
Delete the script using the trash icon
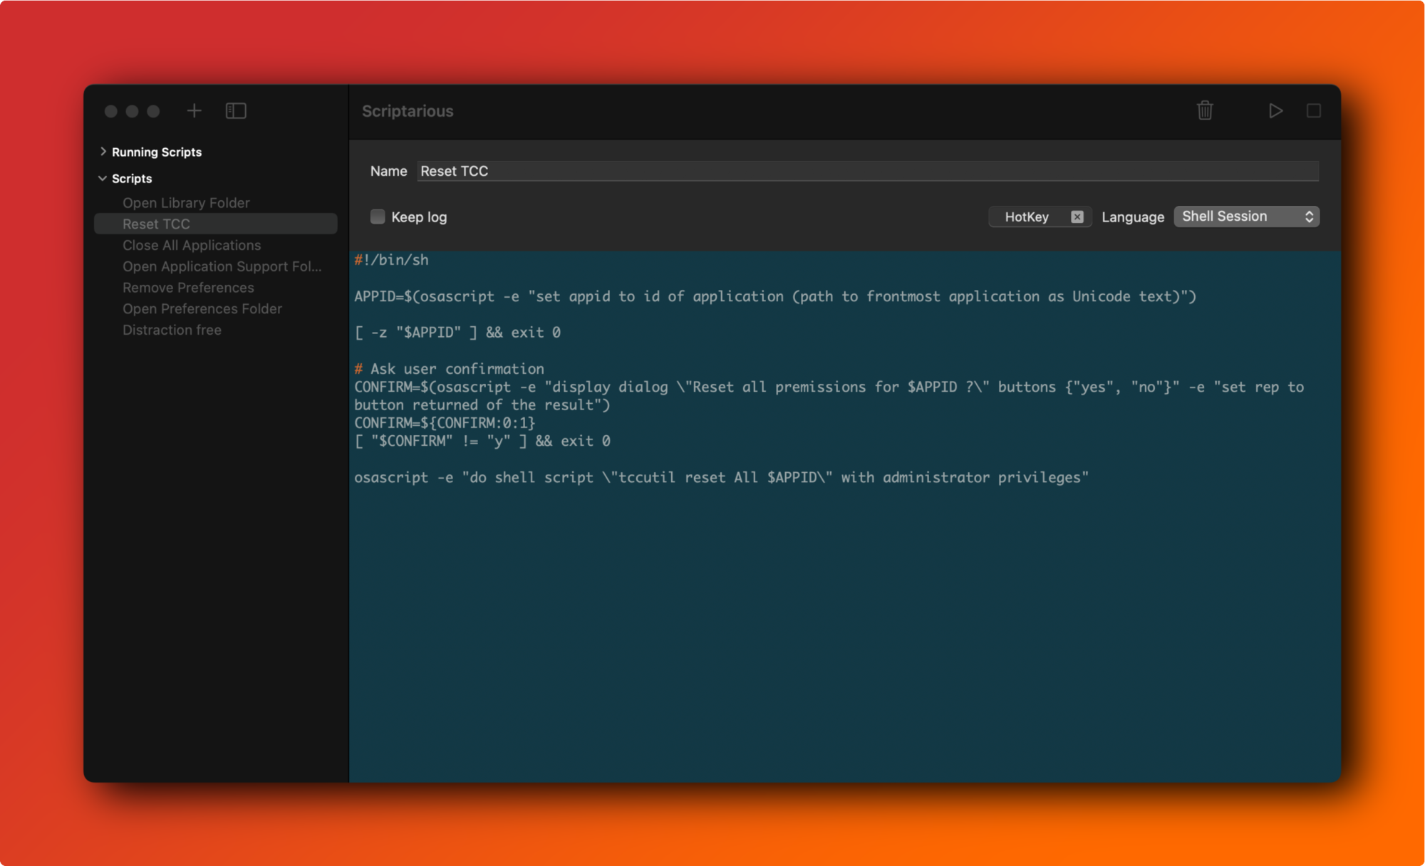1205,110
